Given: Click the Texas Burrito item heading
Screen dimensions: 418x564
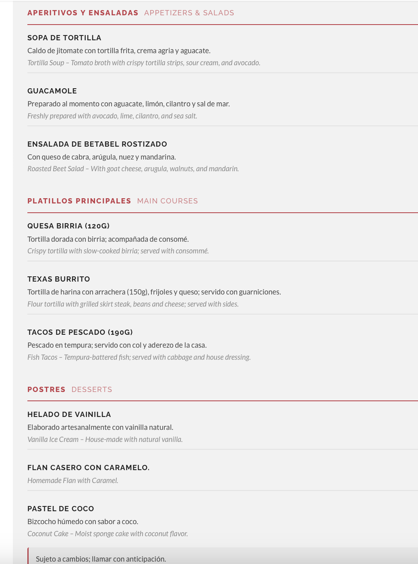Looking at the screenshot, I should coord(59,279).
